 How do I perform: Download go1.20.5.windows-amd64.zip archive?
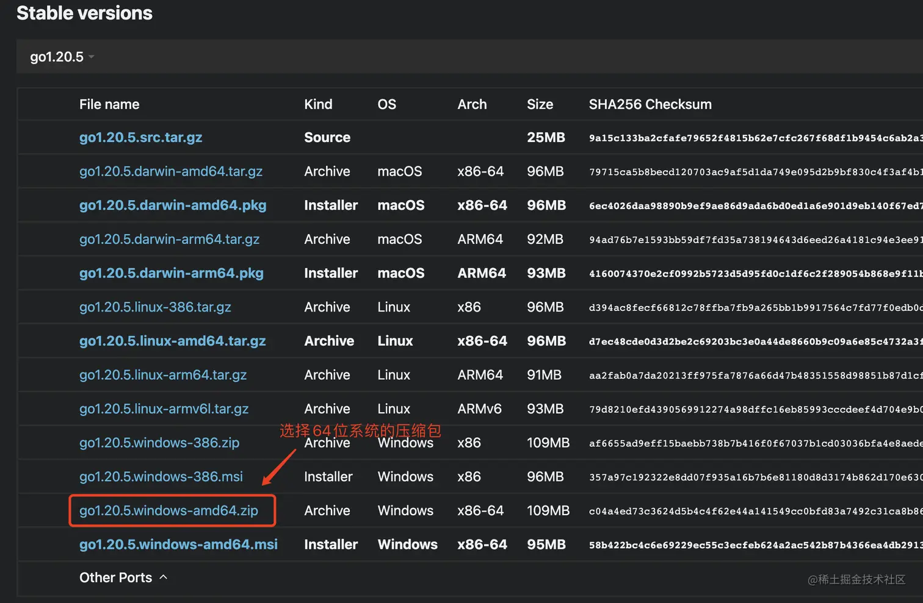(168, 510)
